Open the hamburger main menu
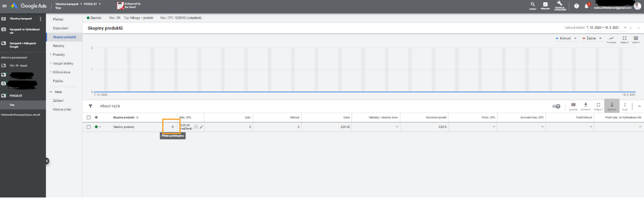 pyautogui.click(x=4, y=5)
